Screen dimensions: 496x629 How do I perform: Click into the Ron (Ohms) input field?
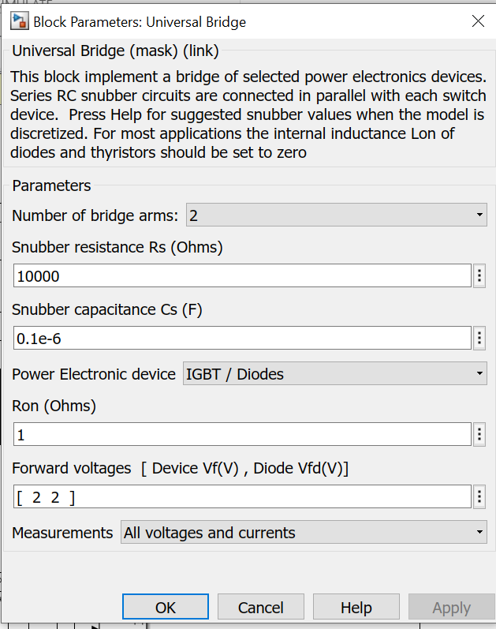pyautogui.click(x=242, y=434)
